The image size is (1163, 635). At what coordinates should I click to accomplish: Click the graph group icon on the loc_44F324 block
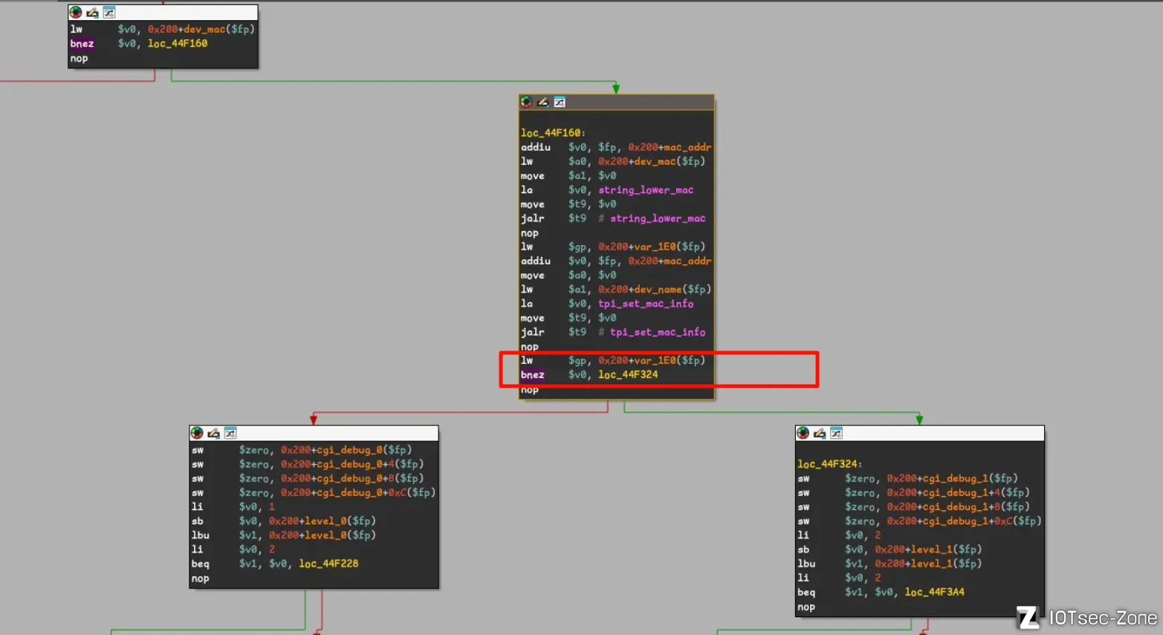(x=837, y=433)
